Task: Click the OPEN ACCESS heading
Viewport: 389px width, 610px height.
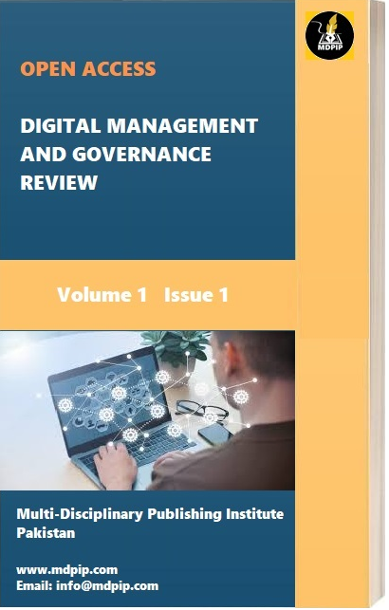Action: pyautogui.click(x=88, y=69)
